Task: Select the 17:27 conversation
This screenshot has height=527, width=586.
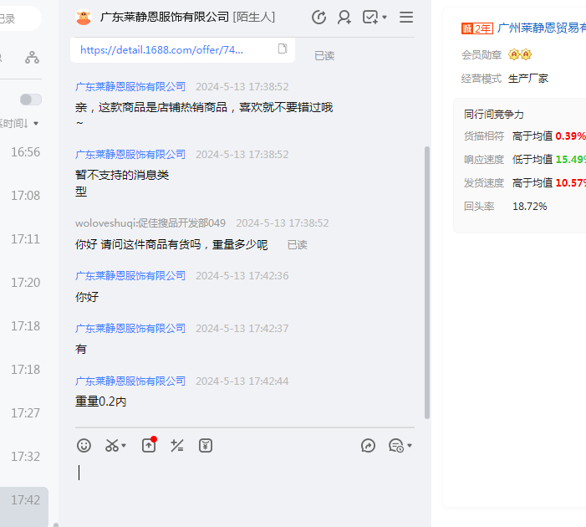Action: click(25, 413)
